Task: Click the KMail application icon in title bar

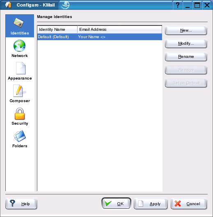Action: [8, 5]
